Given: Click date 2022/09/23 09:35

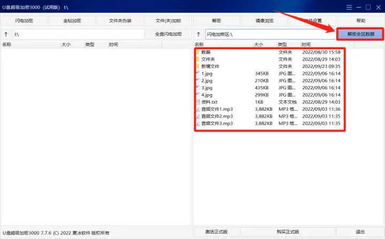Looking at the screenshot, I should [321, 66].
